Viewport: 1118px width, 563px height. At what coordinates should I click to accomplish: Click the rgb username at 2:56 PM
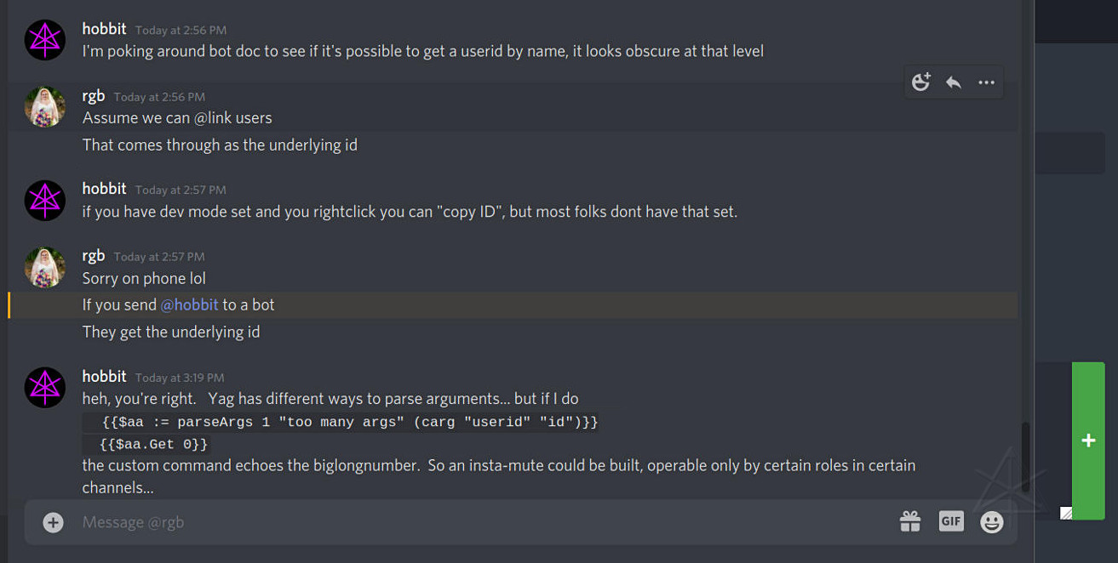[x=94, y=96]
